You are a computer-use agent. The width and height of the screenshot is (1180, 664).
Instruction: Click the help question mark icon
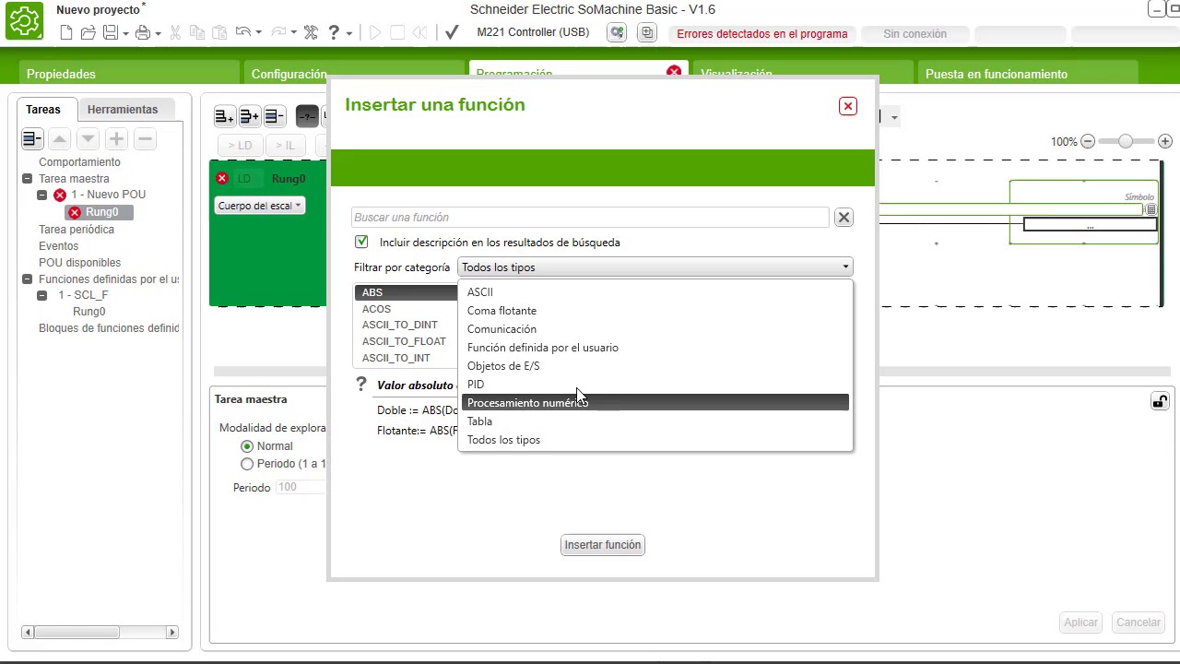334,33
